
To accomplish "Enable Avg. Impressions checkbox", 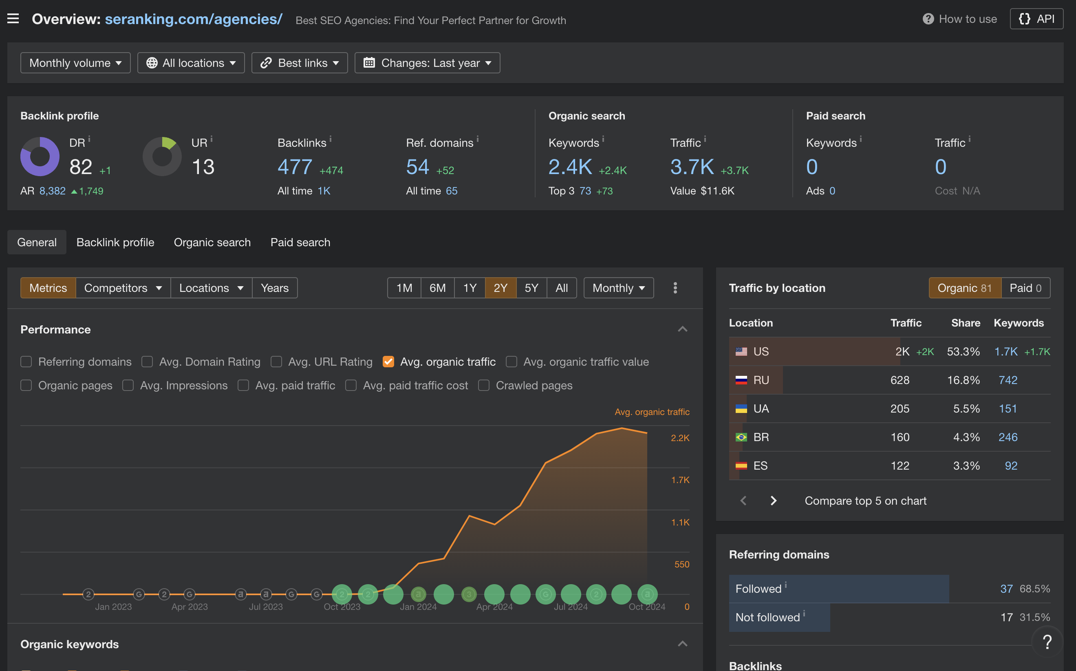I will [128, 385].
